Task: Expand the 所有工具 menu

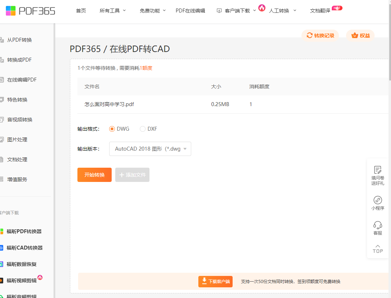Action: 113,11
